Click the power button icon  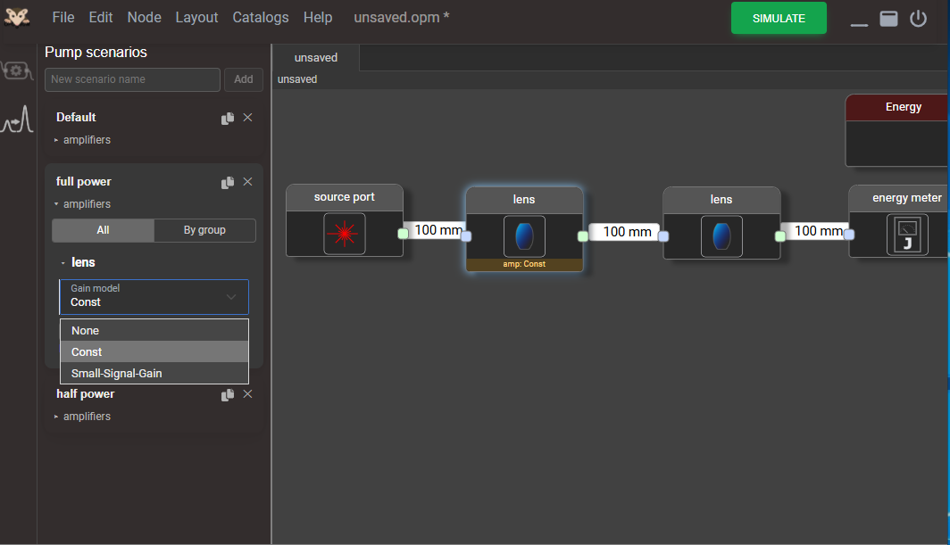(x=919, y=19)
